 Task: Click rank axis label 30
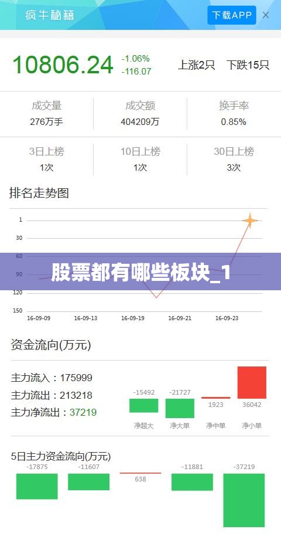click(19, 238)
